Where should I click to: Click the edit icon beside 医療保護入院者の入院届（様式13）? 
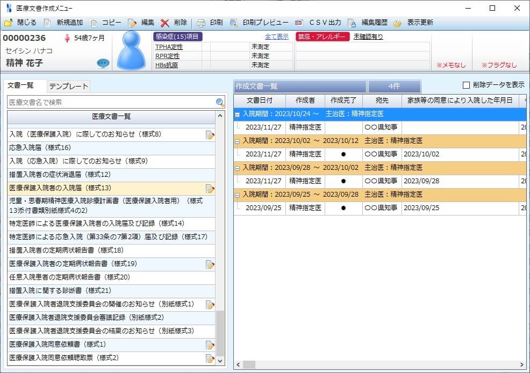click(x=209, y=188)
